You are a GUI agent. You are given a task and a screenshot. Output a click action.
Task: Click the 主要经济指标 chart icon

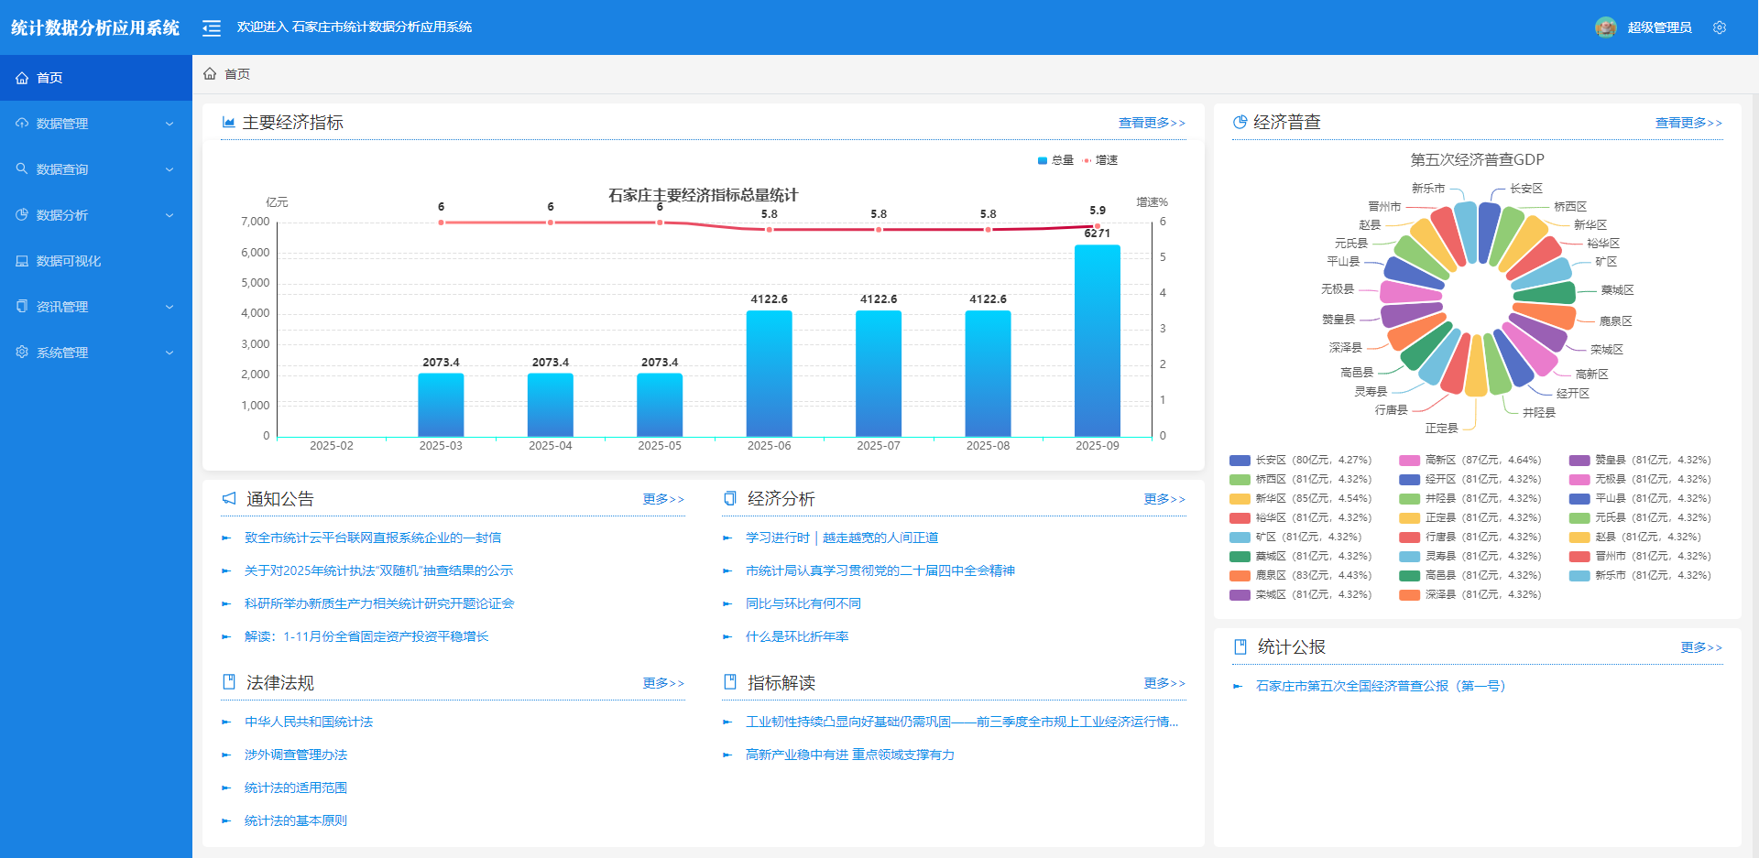pyautogui.click(x=228, y=122)
